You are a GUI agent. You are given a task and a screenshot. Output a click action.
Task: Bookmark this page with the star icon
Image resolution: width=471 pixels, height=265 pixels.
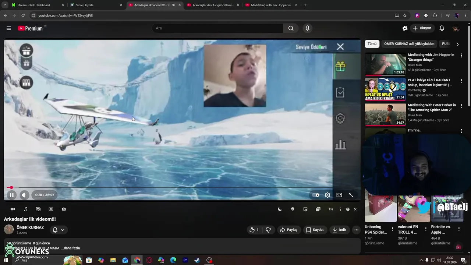pyautogui.click(x=405, y=15)
